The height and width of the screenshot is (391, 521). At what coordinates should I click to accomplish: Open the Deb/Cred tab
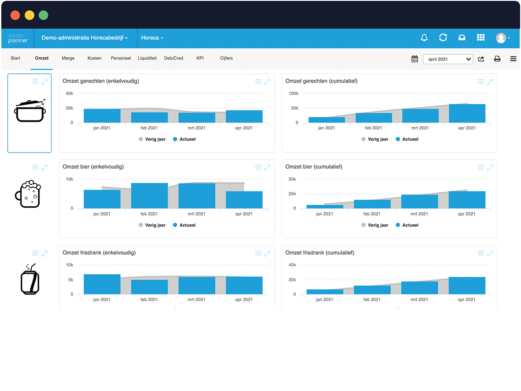174,58
